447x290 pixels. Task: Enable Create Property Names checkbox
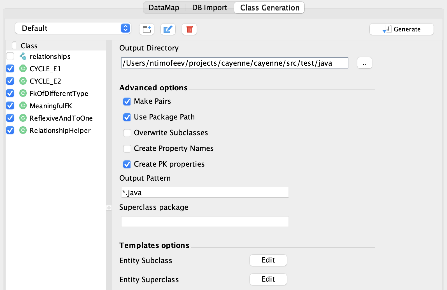click(127, 149)
